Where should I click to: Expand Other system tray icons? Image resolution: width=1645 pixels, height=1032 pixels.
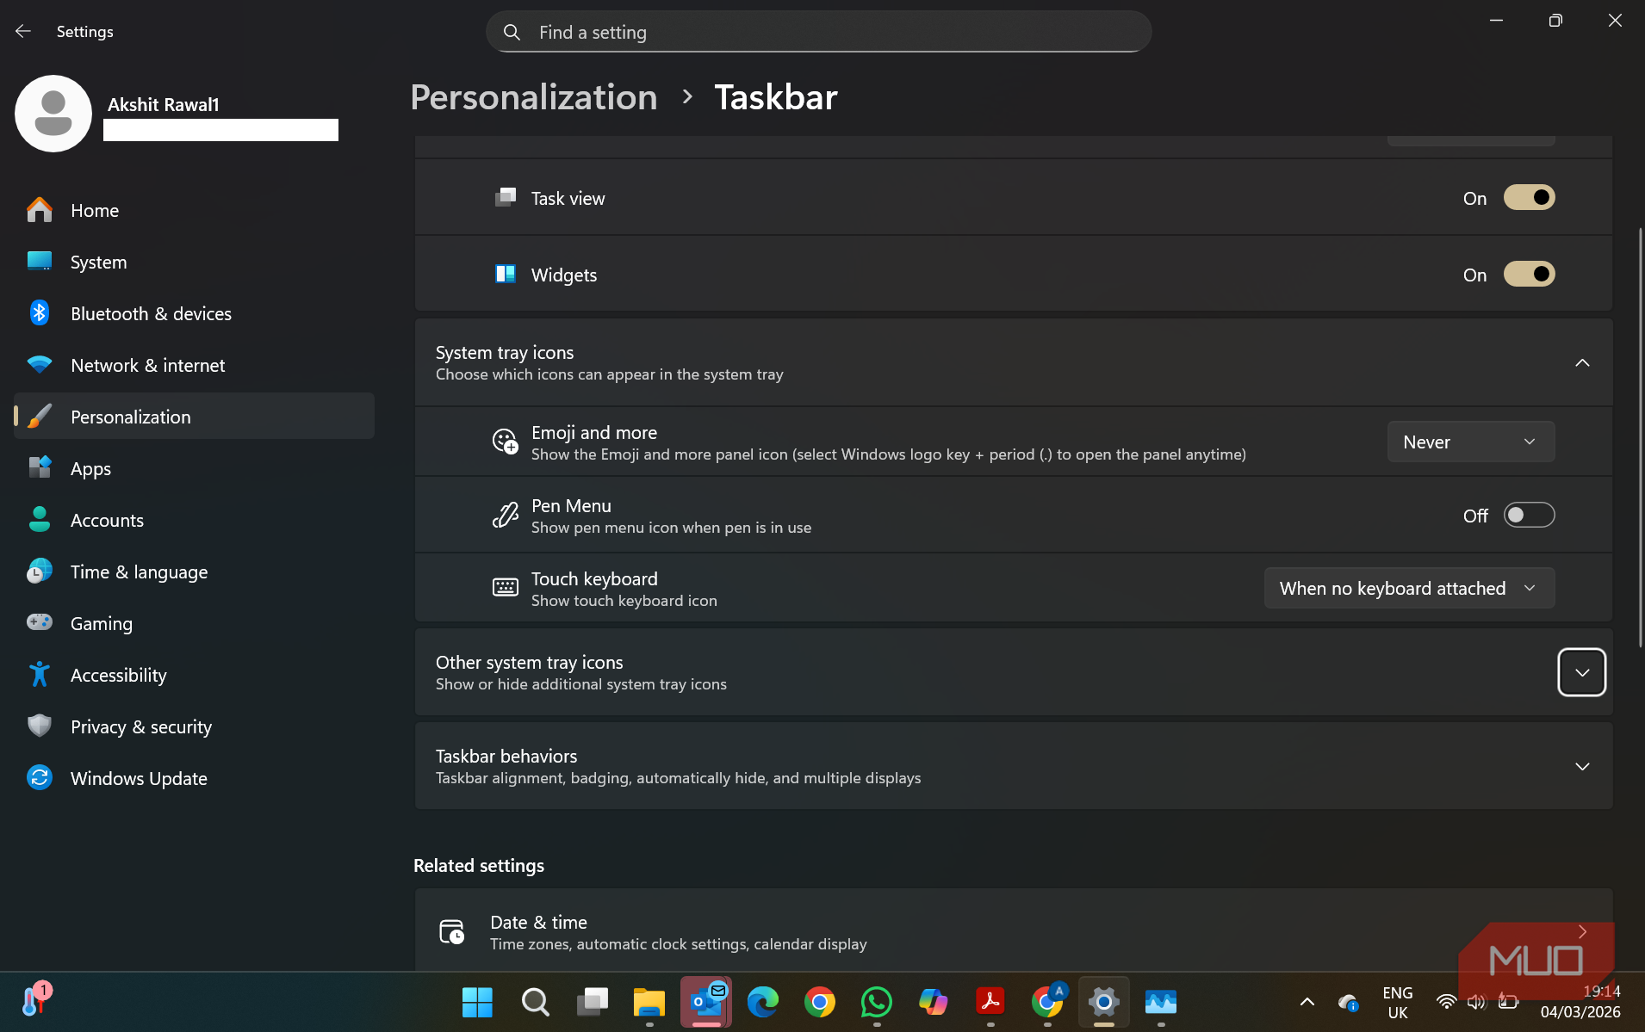pos(1581,672)
